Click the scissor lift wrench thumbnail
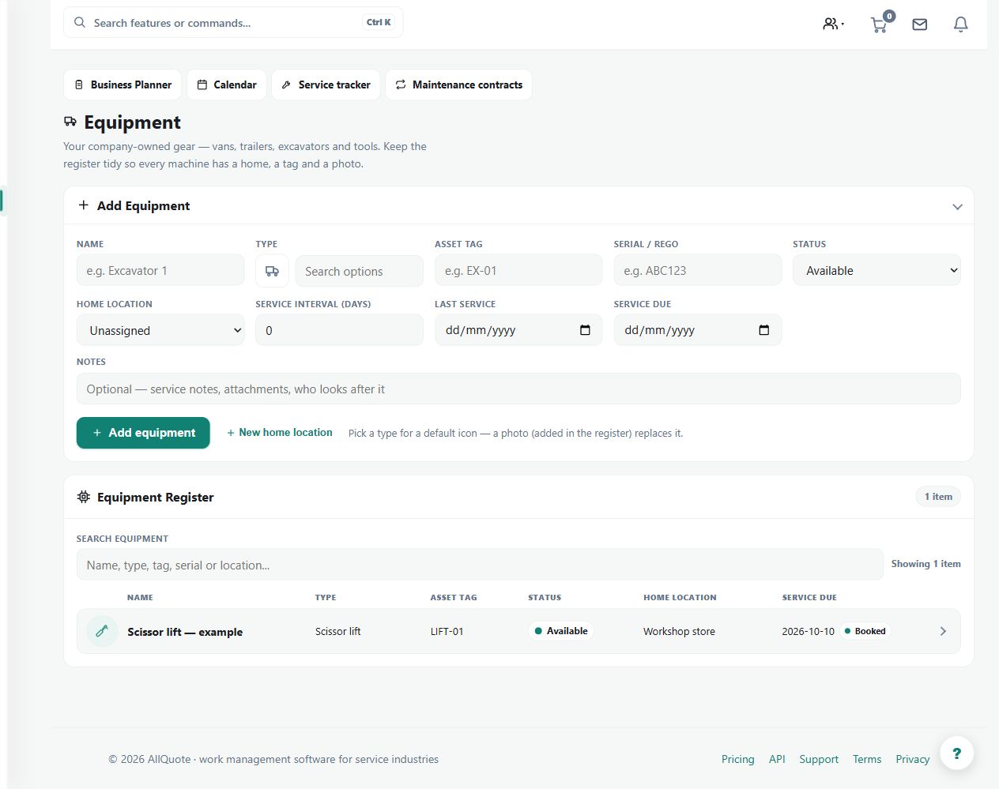The height and width of the screenshot is (789, 999). [x=102, y=631]
